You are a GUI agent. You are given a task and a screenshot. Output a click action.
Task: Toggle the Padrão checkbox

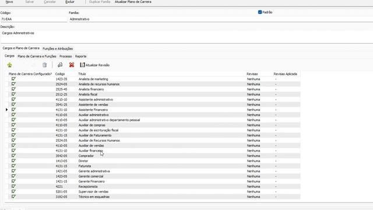(260, 12)
